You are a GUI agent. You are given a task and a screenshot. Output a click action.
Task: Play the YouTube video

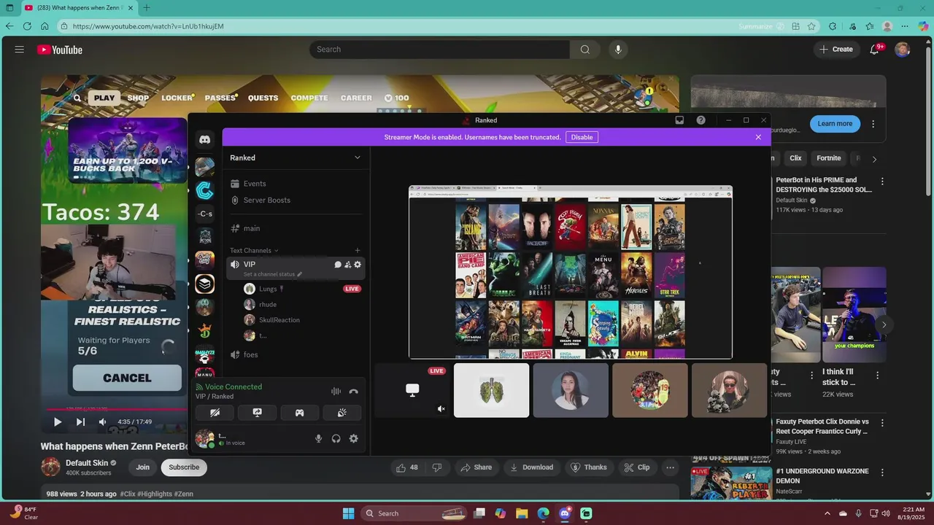pyautogui.click(x=58, y=421)
